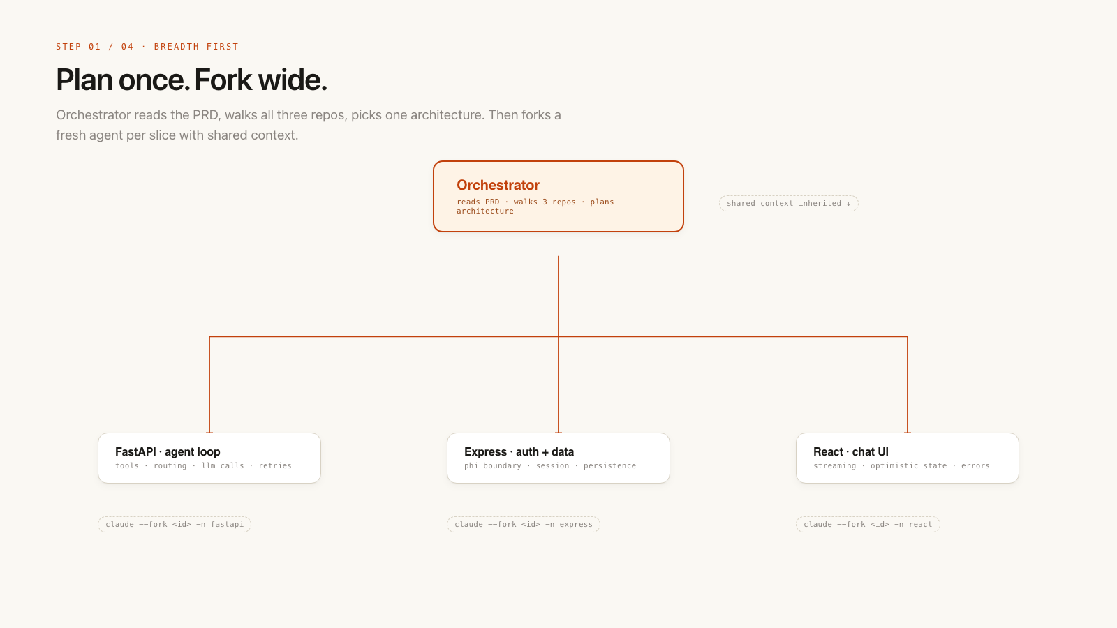This screenshot has height=628, width=1117.
Task: Click the 'claude --fork <id> -n react' command pill
Action: click(868, 524)
